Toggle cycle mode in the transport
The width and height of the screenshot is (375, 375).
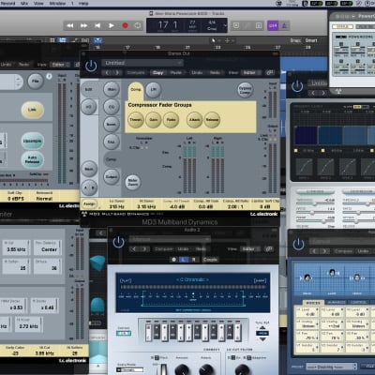(x=138, y=25)
